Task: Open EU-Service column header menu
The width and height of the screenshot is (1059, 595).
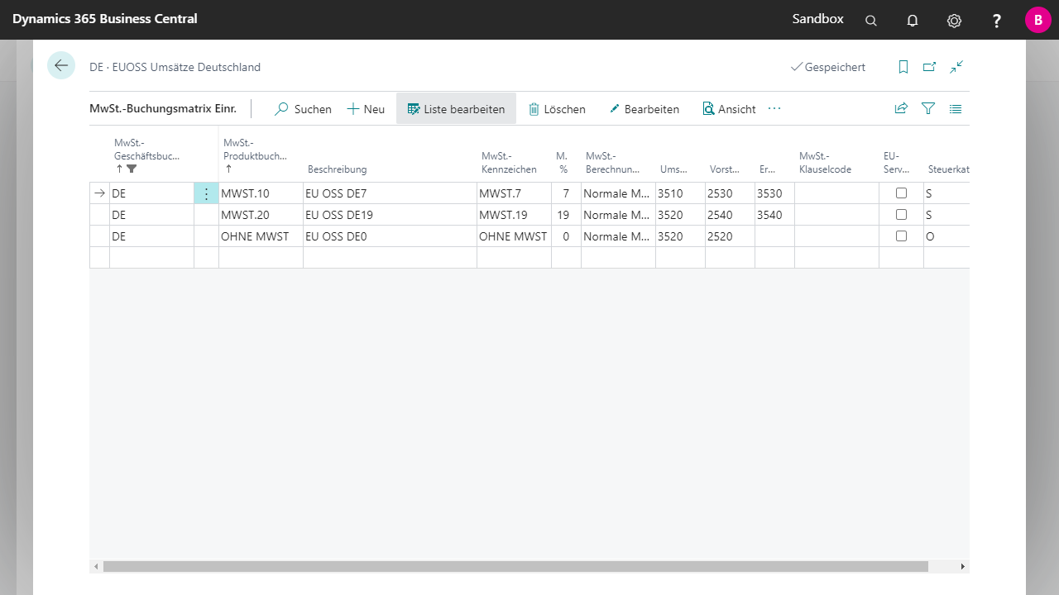Action: pos(897,162)
